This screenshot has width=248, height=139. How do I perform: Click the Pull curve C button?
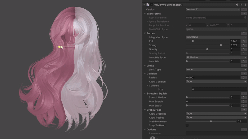coord(244,41)
